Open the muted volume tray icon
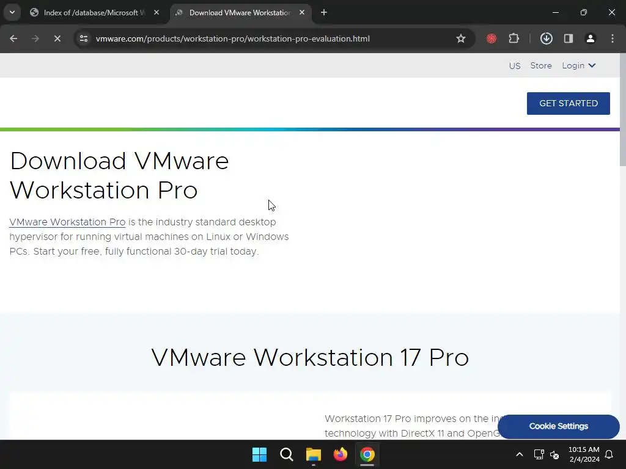The width and height of the screenshot is (626, 469). pyautogui.click(x=554, y=454)
